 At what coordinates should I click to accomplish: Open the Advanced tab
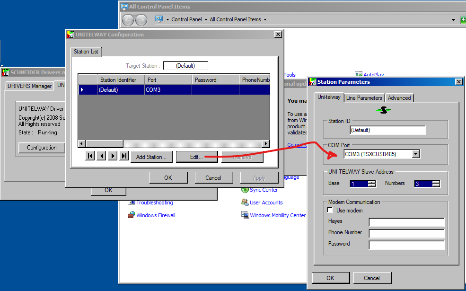click(x=399, y=98)
